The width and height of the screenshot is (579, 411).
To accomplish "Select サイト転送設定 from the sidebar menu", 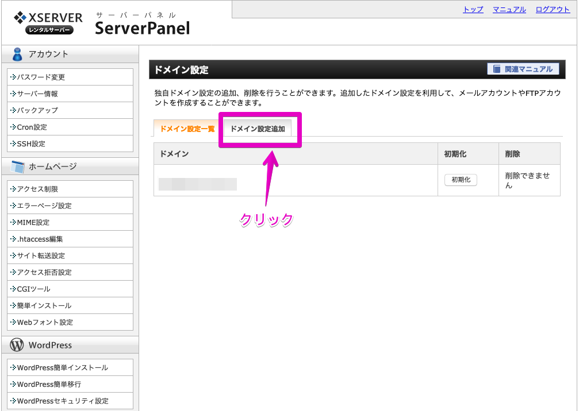I will (x=40, y=255).
